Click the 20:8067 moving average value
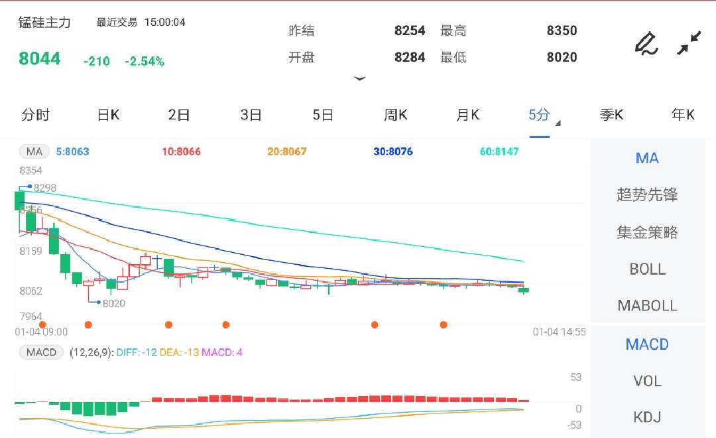716x438 pixels. [x=287, y=151]
